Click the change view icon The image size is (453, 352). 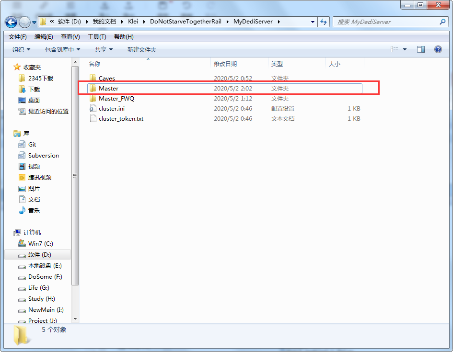click(395, 49)
